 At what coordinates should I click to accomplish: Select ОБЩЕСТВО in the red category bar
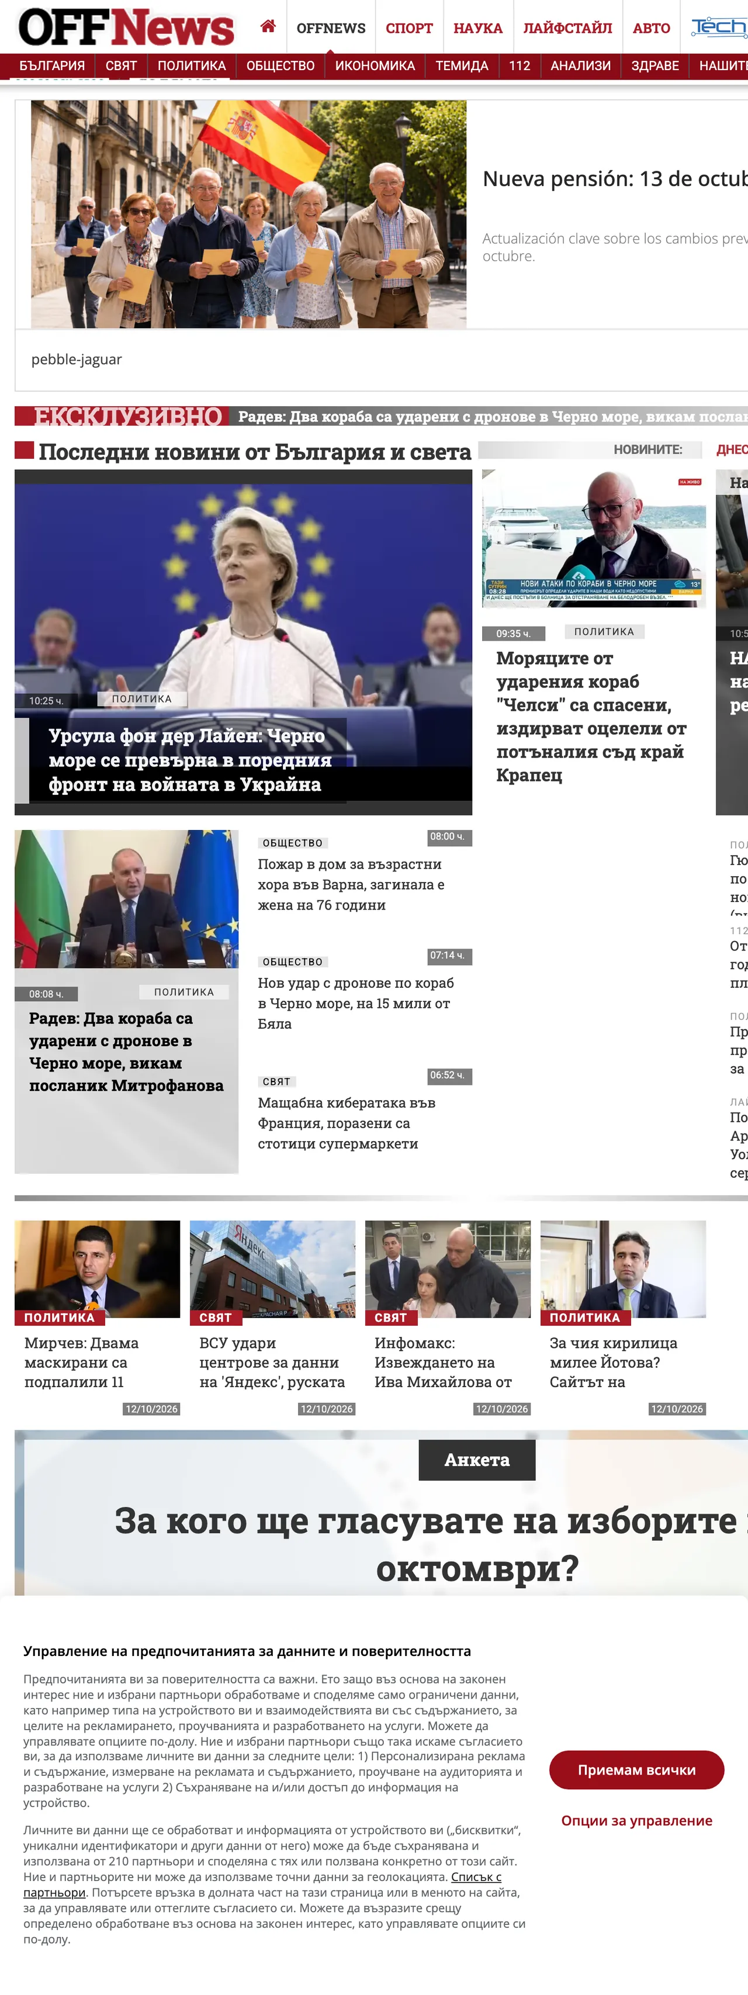[280, 66]
